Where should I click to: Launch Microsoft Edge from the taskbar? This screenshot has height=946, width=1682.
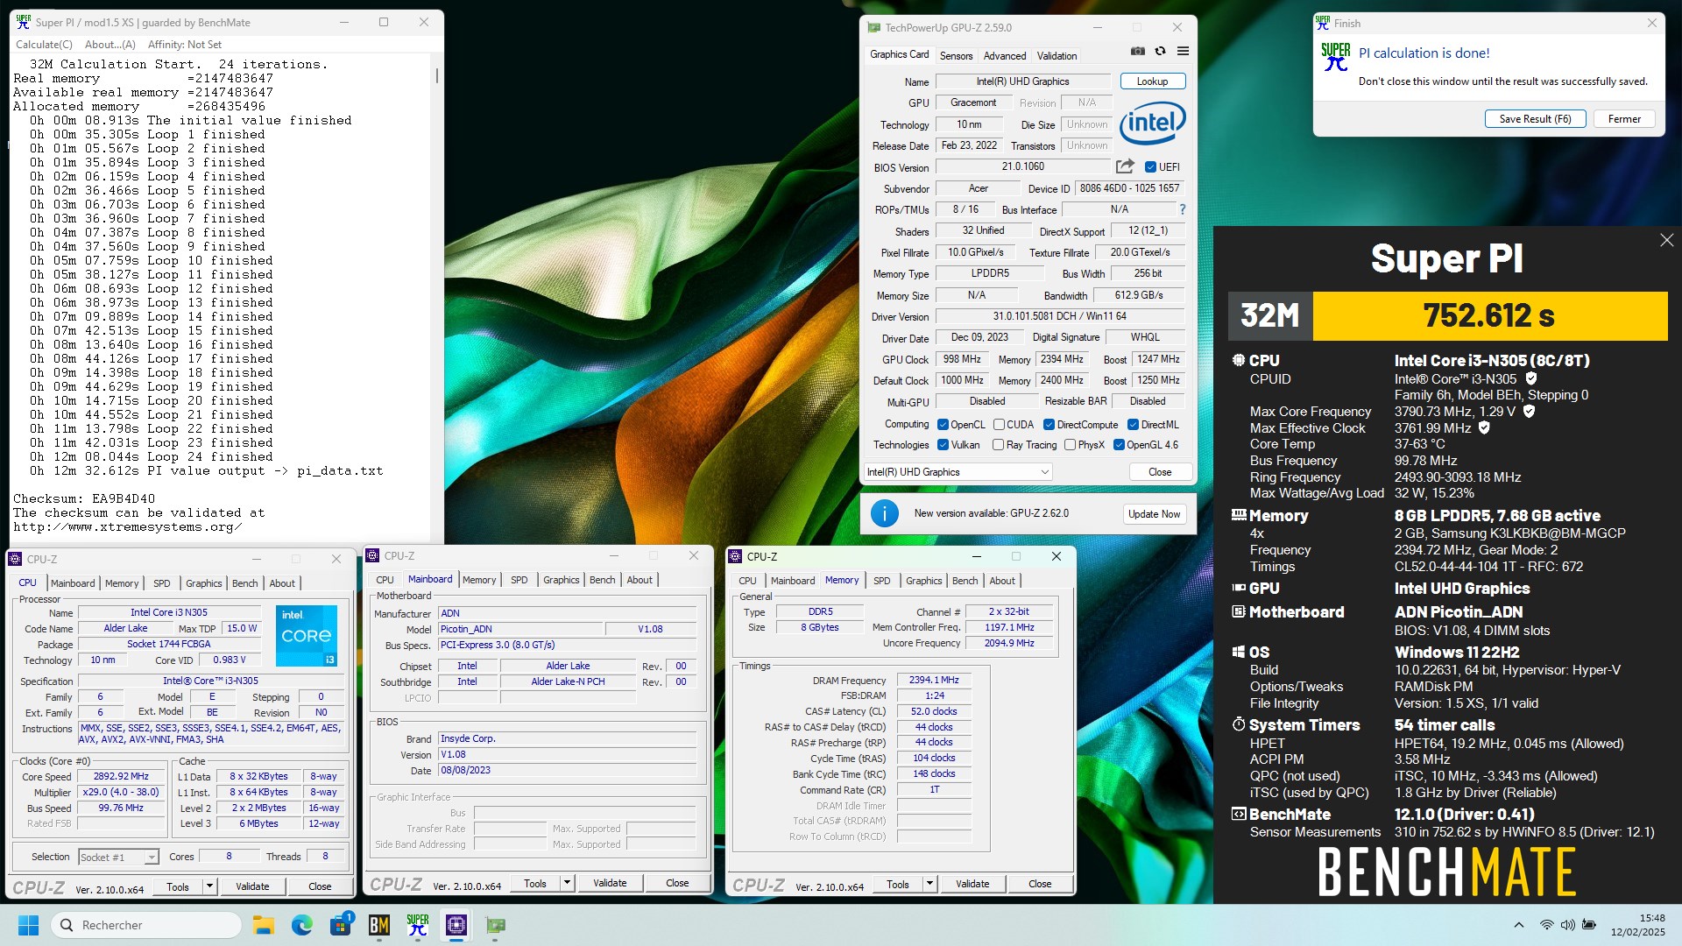point(302,925)
